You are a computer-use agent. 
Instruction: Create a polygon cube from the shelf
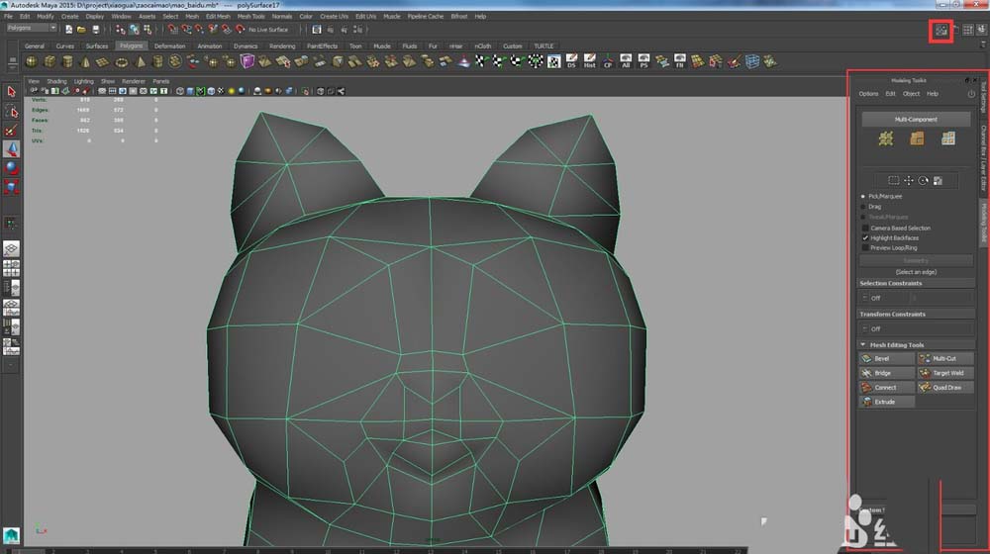click(49, 61)
